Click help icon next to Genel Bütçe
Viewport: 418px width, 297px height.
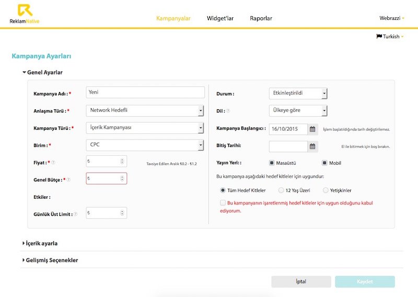coord(68,179)
